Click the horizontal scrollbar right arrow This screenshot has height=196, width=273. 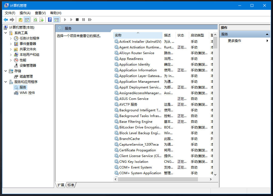[211, 179]
